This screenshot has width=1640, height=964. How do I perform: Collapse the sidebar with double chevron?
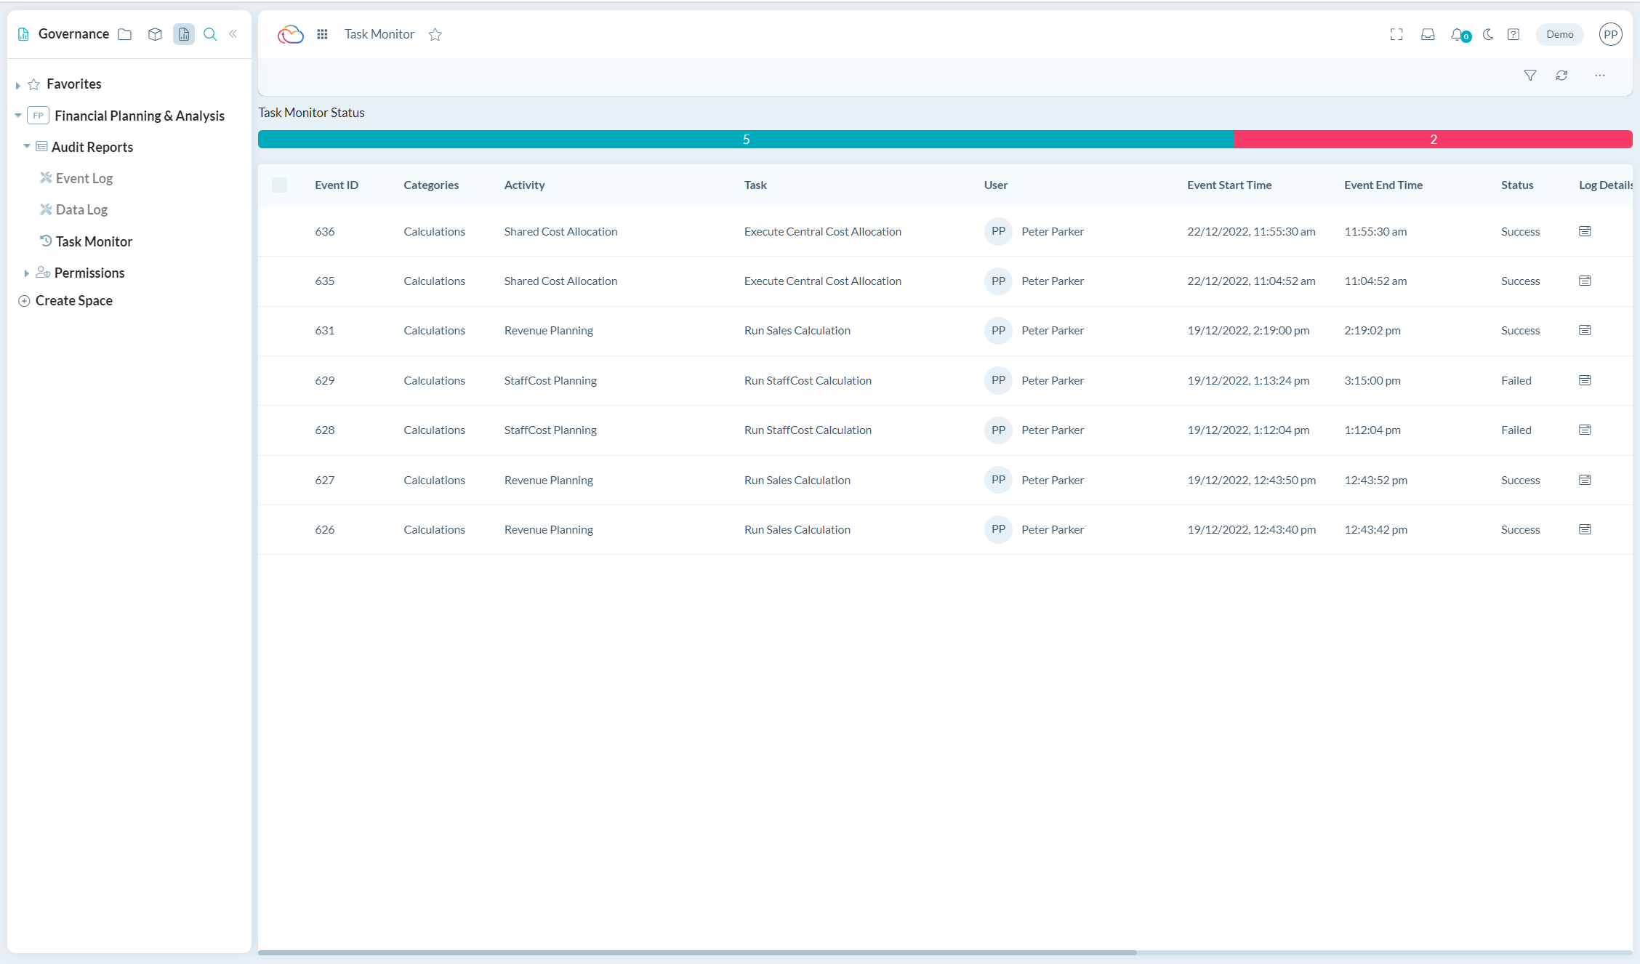[233, 34]
